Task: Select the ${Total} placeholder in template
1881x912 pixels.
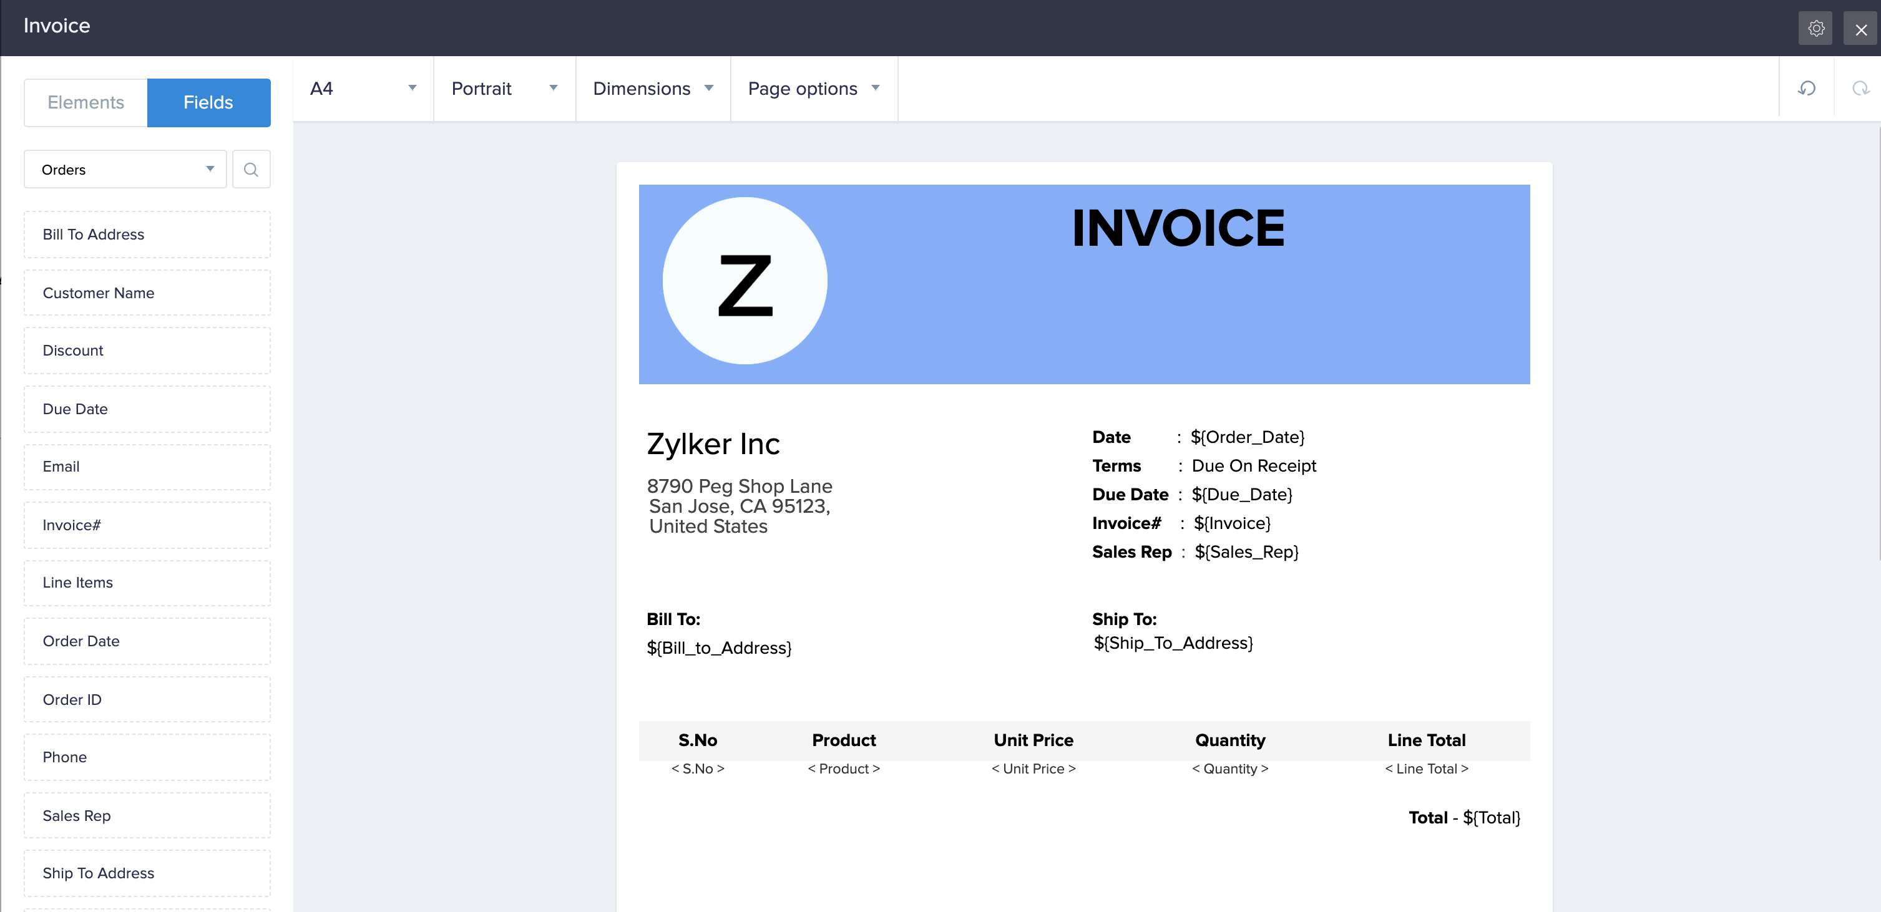Action: [1491, 818]
